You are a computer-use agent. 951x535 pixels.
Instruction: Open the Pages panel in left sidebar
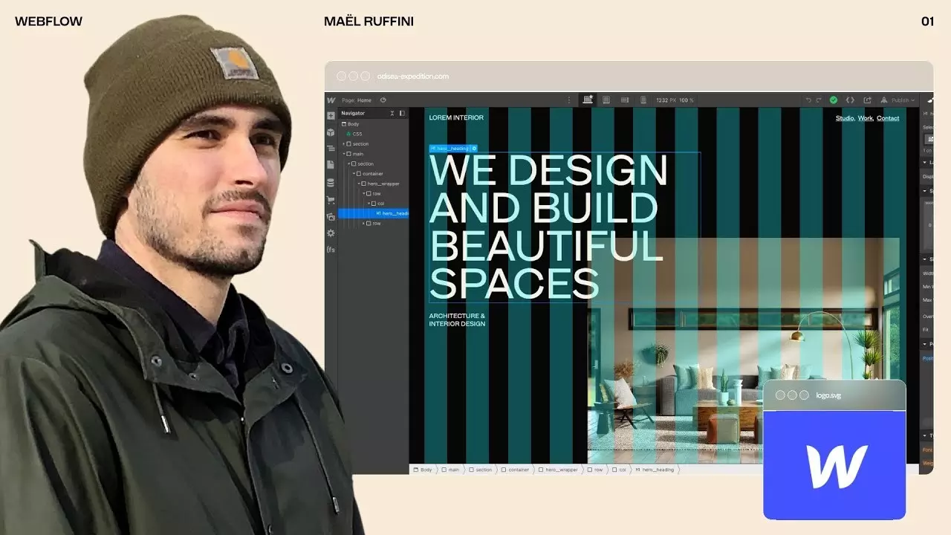click(331, 164)
